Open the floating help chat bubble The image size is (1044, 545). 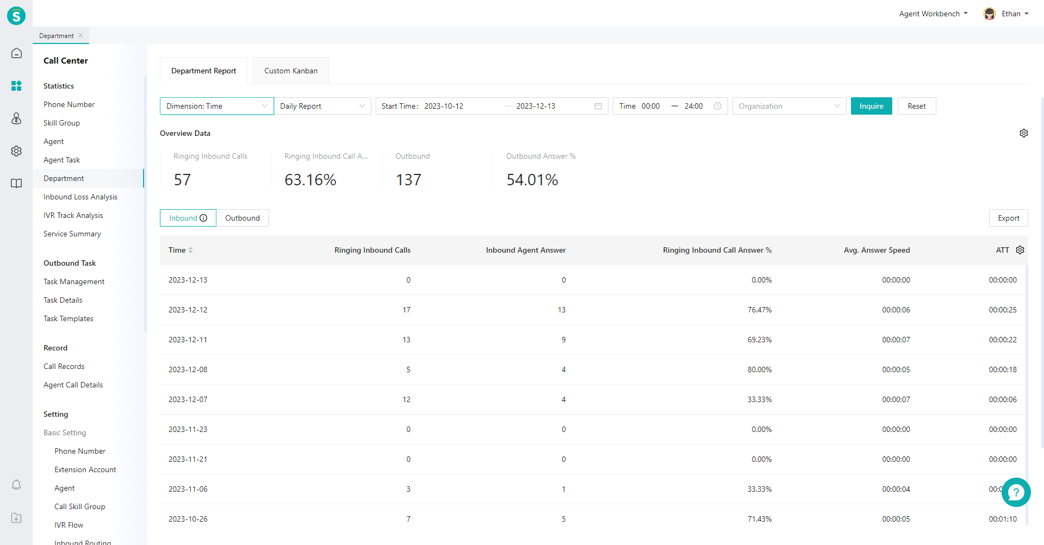click(x=1016, y=492)
